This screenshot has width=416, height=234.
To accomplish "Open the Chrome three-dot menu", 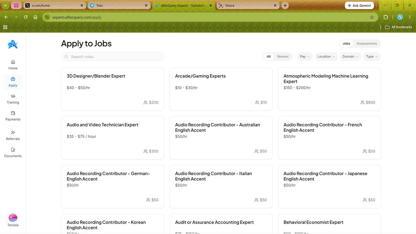I will (x=410, y=17).
